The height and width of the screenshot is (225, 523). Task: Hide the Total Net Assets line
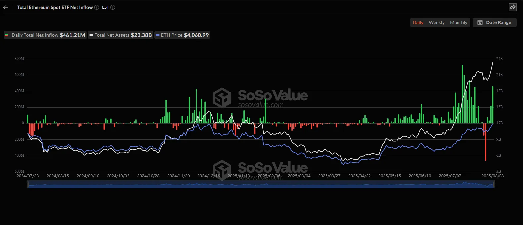point(121,35)
